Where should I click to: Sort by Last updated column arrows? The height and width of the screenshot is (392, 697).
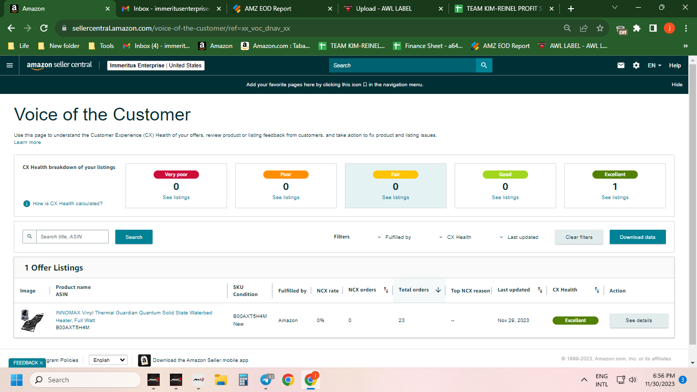point(540,290)
